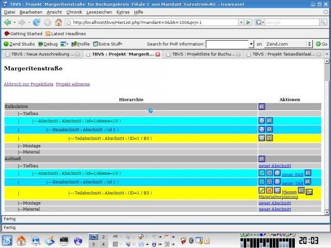This screenshot has height=248, width=331.
Task: Click the B icon in Aufmaß row
Action: pyautogui.click(x=262, y=159)
